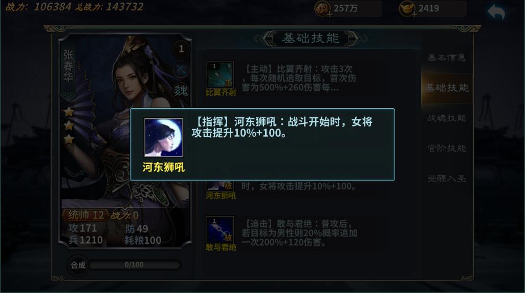Click the 合成 button
The width and height of the screenshot is (525, 293).
click(78, 265)
